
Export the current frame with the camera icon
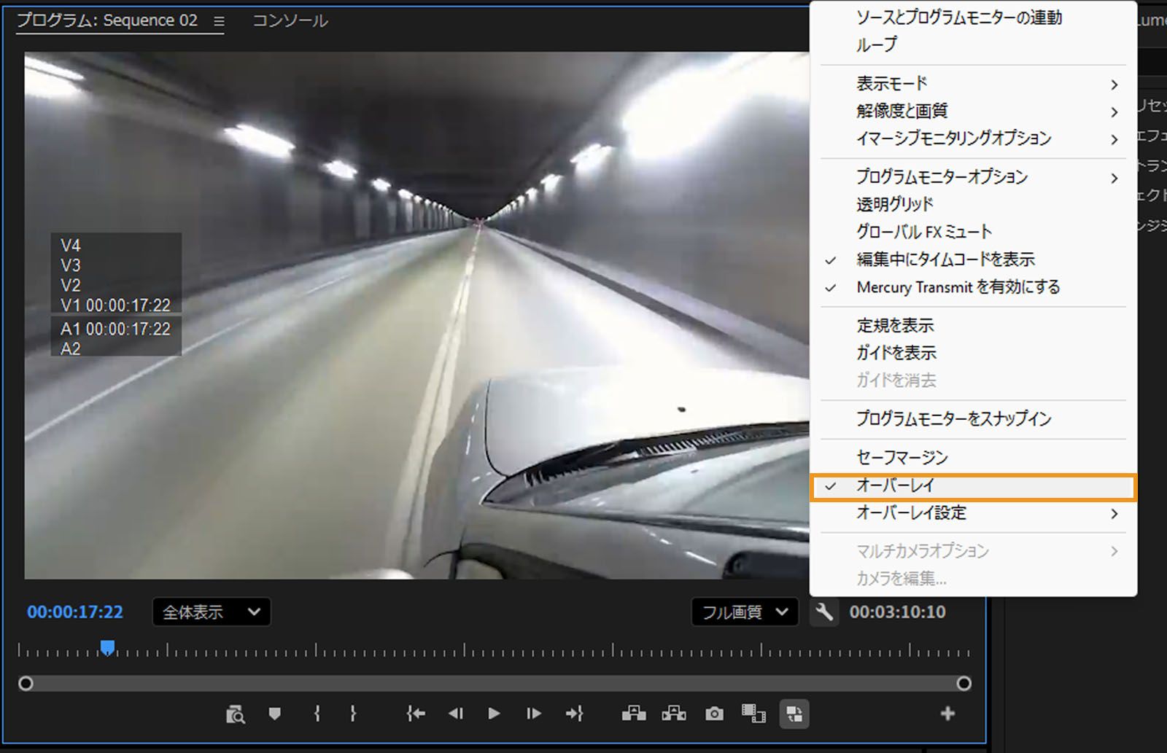coord(713,714)
